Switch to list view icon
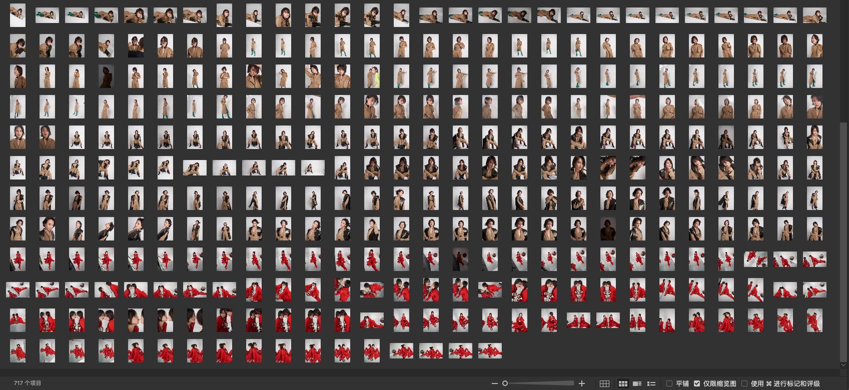The image size is (849, 390). tap(651, 383)
